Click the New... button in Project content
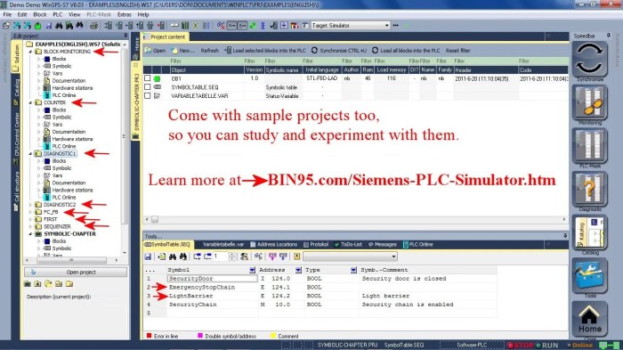Image resolution: width=623 pixels, height=350 pixels. [182, 51]
